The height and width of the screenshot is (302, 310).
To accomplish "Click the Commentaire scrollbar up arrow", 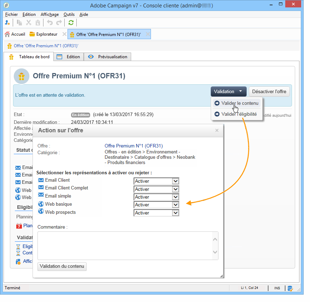I will click(x=215, y=240).
